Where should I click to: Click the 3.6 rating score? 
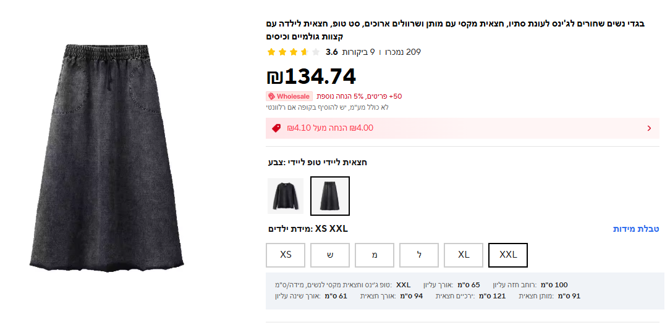tap(332, 52)
